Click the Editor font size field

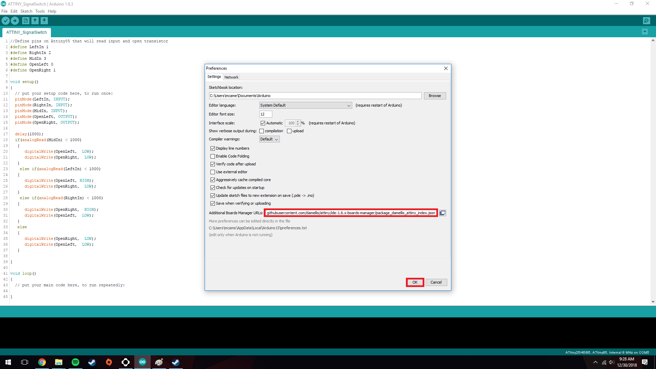pos(265,114)
